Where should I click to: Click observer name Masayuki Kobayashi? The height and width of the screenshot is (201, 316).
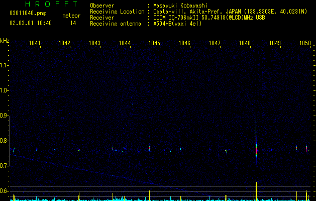tap(180, 6)
